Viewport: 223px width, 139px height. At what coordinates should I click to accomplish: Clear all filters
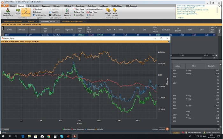(x=92, y=12)
